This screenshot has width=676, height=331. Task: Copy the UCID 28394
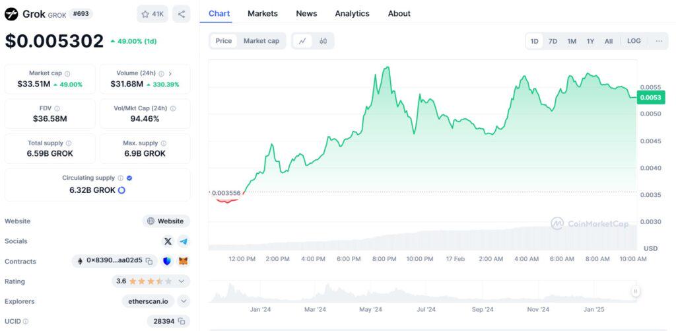(180, 321)
